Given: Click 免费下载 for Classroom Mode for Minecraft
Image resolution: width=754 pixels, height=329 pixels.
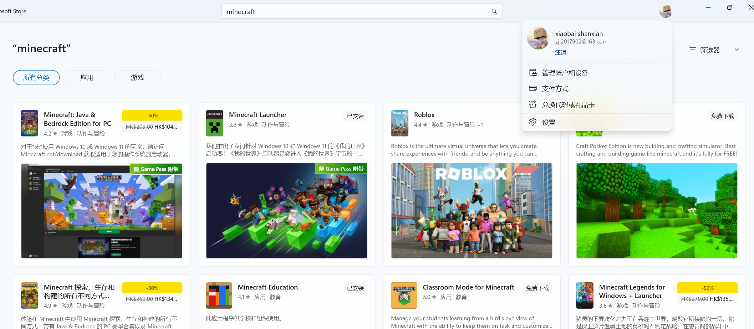Looking at the screenshot, I should click(x=537, y=288).
